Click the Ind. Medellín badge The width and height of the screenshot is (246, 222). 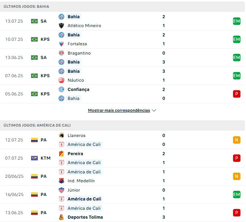61,181
